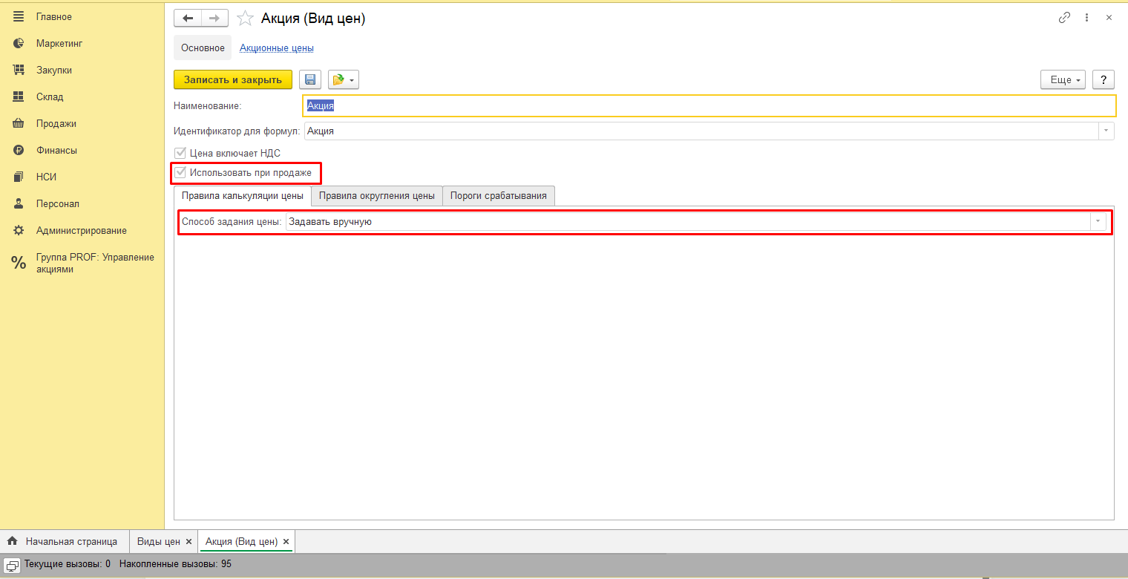Toggle 'Использовать при продаже' checkbox
Viewport: 1128px width, 579px height.
[x=180, y=172]
